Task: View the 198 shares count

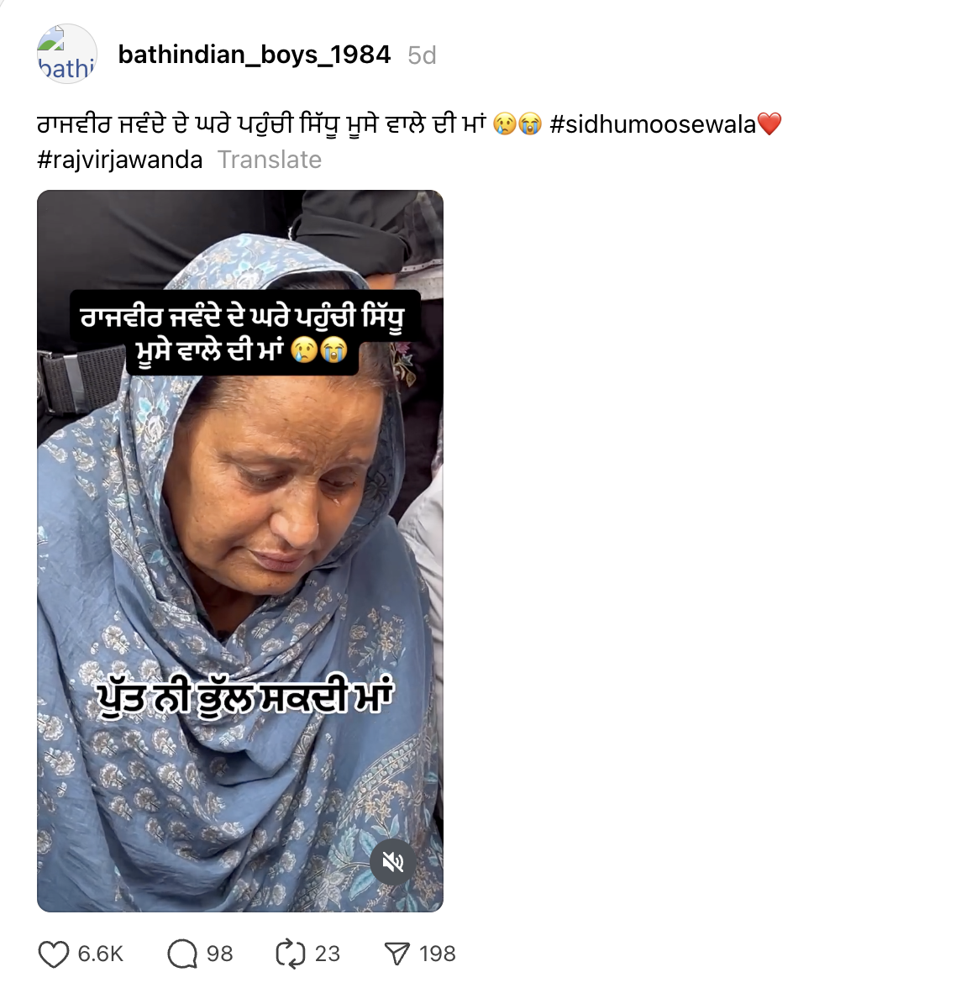Action: [x=438, y=954]
